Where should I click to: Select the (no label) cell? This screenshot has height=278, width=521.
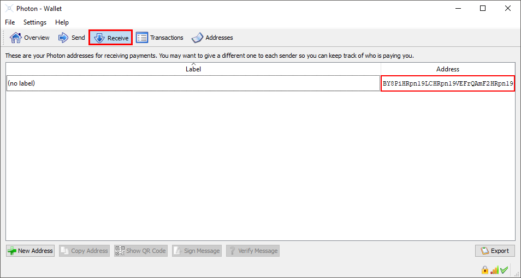[x=193, y=83]
